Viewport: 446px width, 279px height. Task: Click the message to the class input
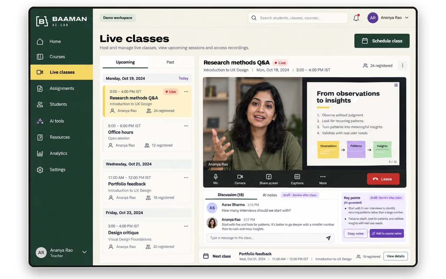(x=270, y=238)
